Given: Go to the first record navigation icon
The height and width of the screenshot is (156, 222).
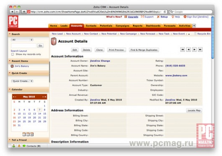Looking at the screenshot, I should pos(183,49).
